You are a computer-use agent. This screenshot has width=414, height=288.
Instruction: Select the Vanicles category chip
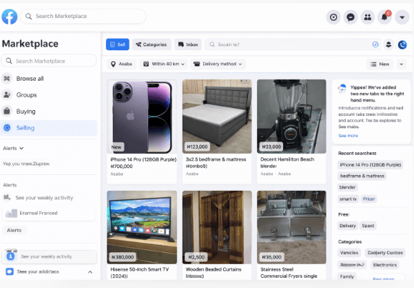pos(349,253)
